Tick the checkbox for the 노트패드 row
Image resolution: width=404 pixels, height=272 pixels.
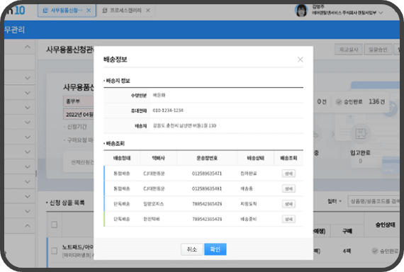point(54,251)
